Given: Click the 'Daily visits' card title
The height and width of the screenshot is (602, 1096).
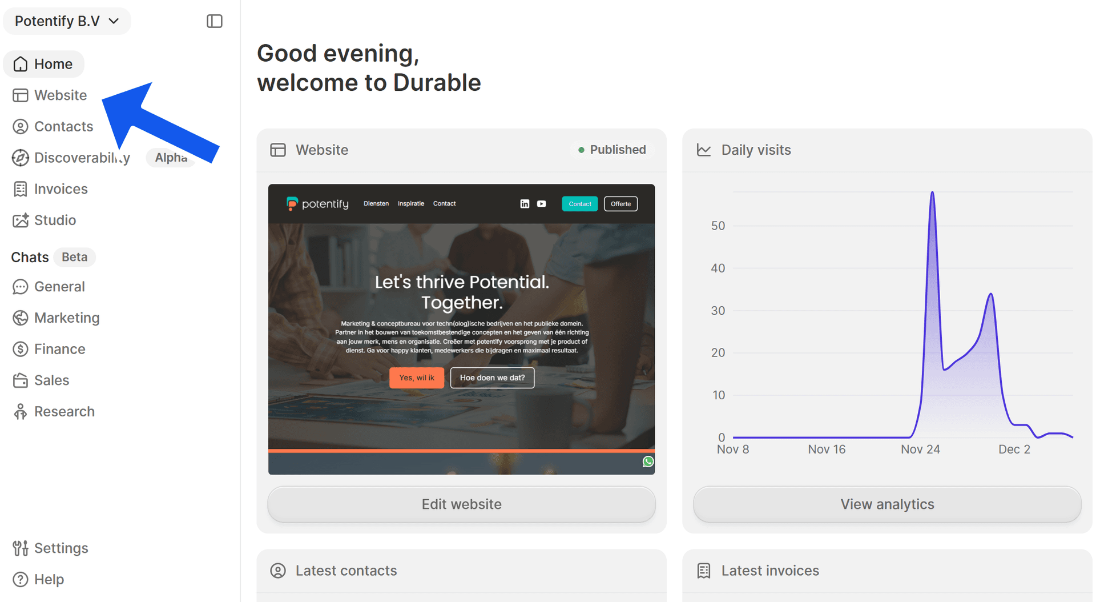Looking at the screenshot, I should coord(756,150).
